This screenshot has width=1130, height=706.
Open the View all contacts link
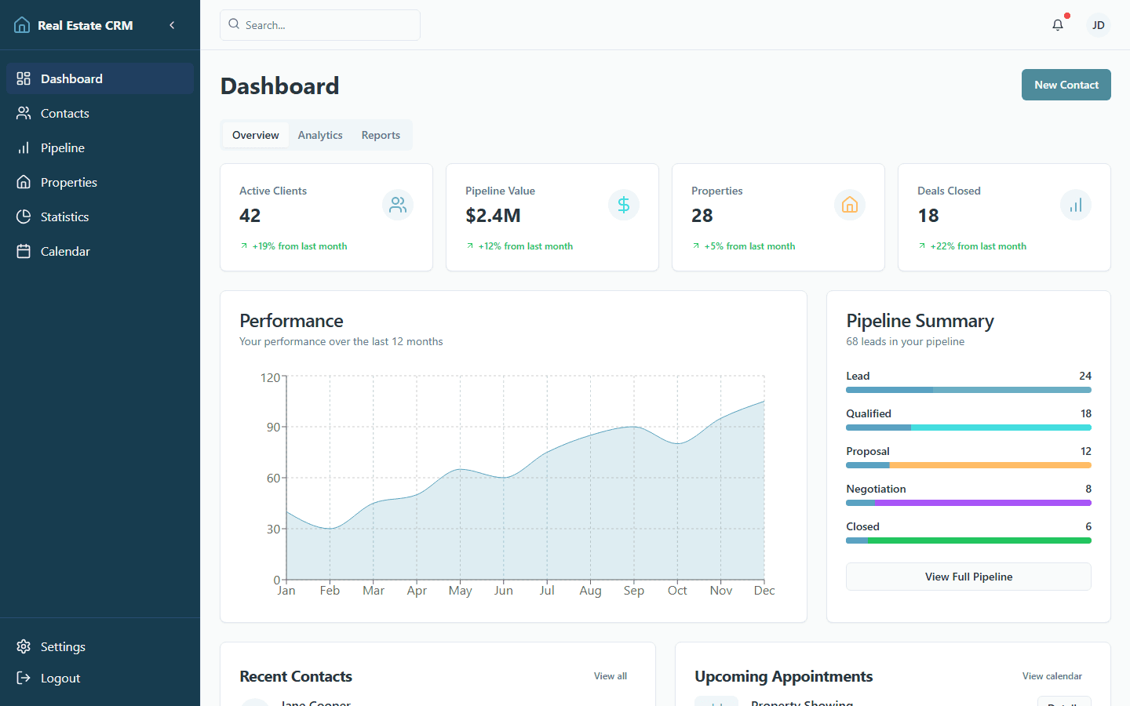(610, 675)
